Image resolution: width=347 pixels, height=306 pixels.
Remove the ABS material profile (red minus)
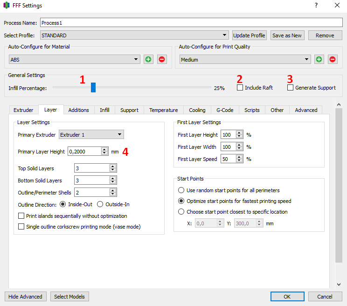162,59
